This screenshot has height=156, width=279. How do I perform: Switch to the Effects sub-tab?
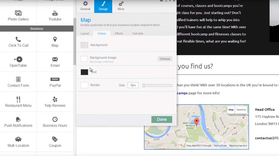coord(119,34)
